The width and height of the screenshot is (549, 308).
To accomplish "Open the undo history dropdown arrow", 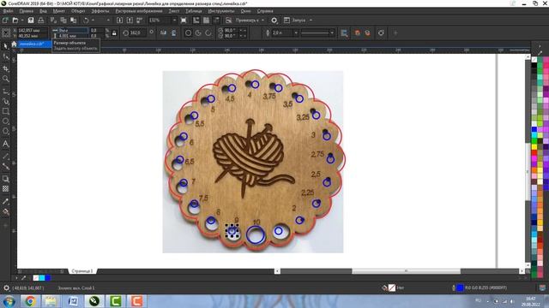I will click(93, 21).
